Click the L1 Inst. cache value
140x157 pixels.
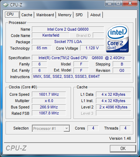point(113,101)
